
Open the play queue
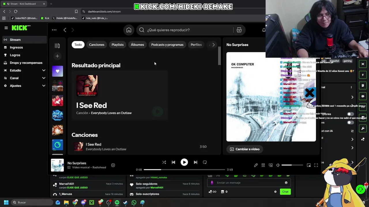click(263, 165)
